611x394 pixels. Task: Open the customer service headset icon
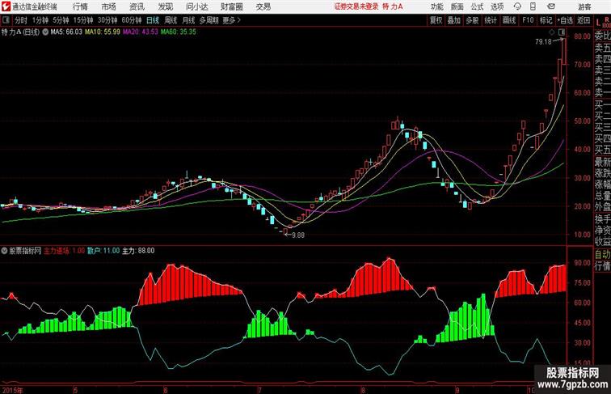click(x=517, y=6)
